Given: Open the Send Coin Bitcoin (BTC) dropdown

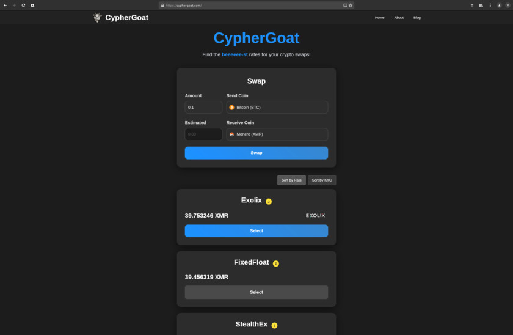Looking at the screenshot, I should click(277, 108).
